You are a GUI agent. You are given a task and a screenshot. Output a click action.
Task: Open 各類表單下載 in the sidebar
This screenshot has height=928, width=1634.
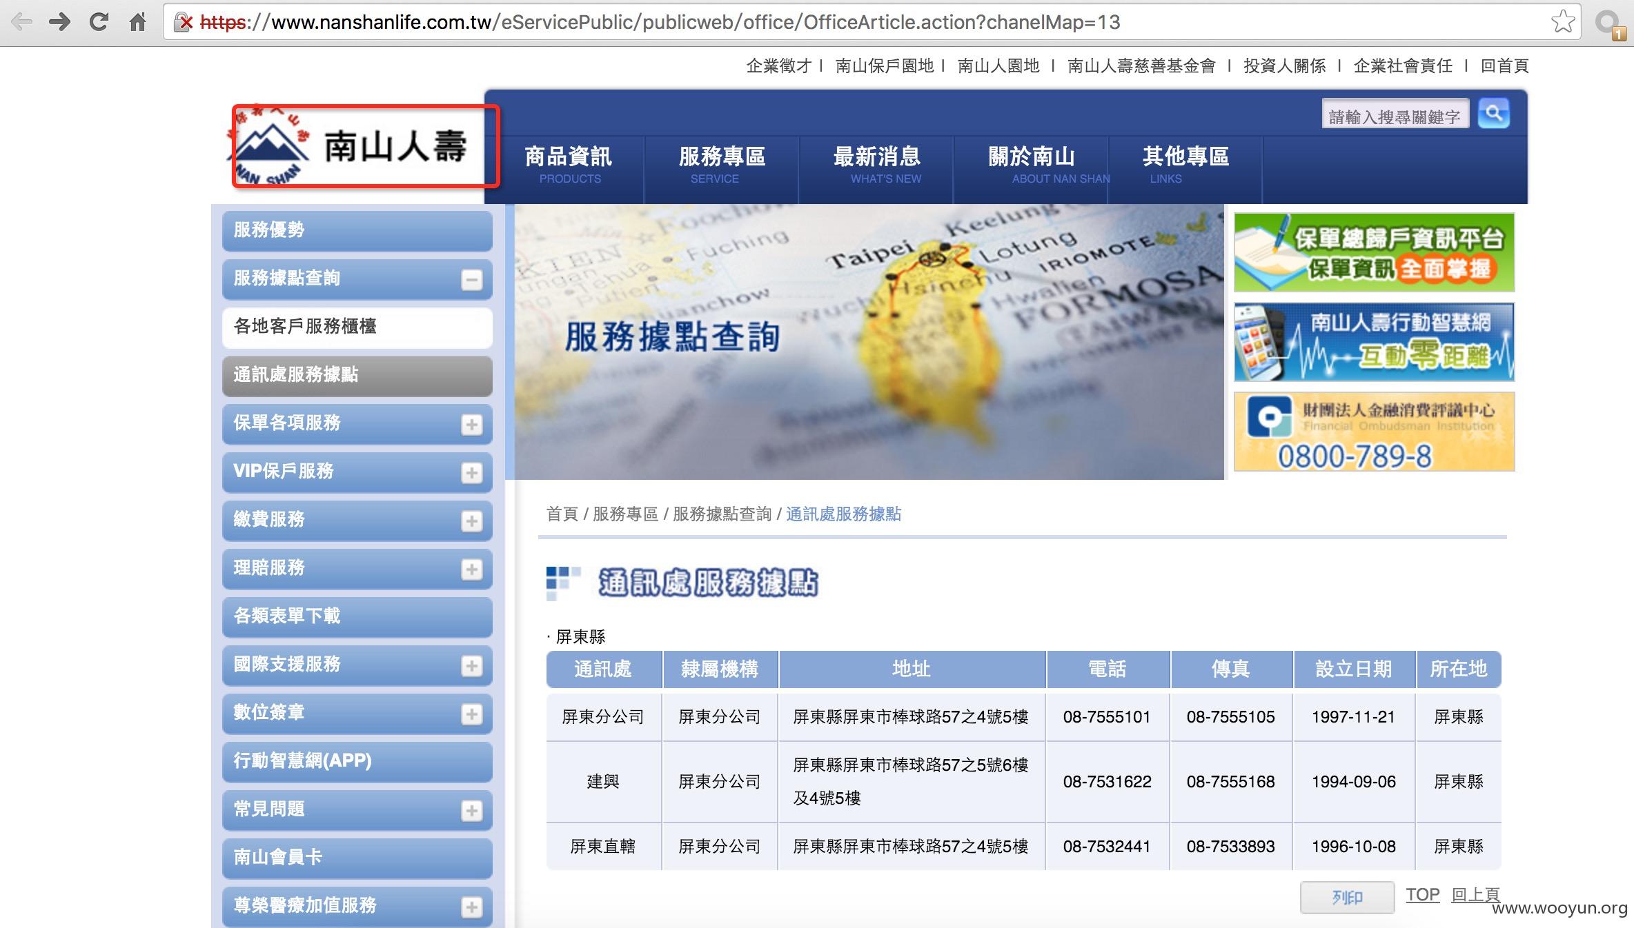[357, 617]
